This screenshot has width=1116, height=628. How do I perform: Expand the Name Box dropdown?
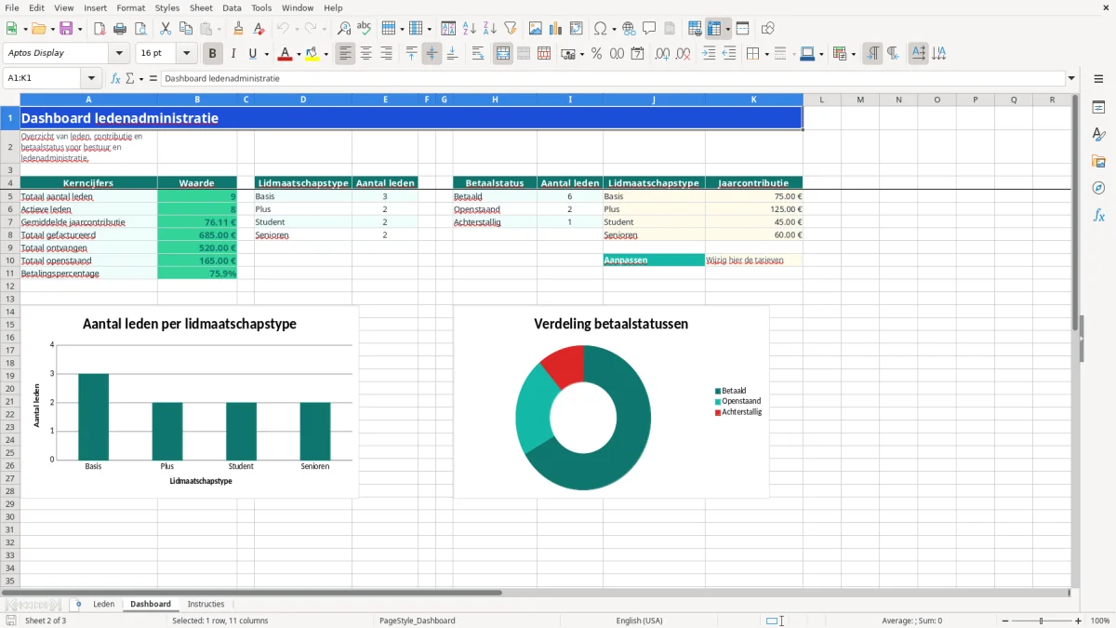pyautogui.click(x=91, y=78)
